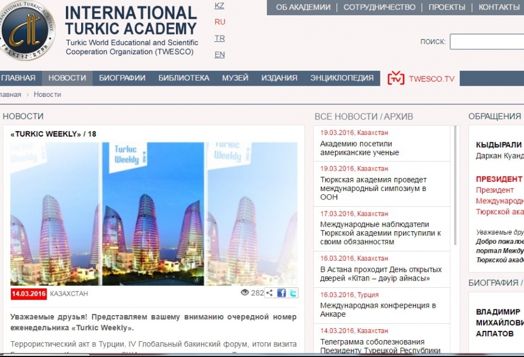Click the eye views counter icon
The height and width of the screenshot is (357, 524).
[x=245, y=292]
